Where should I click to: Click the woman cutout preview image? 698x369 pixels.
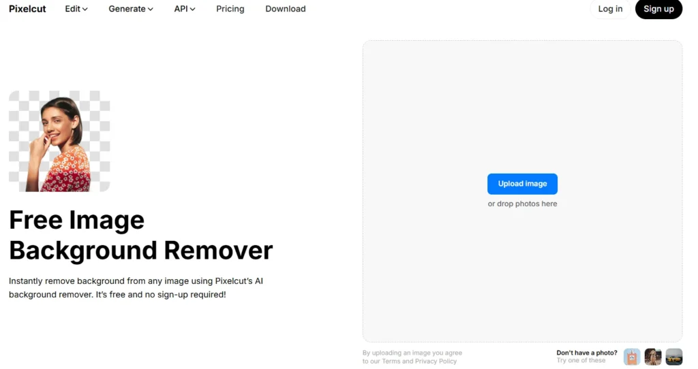pyautogui.click(x=59, y=141)
